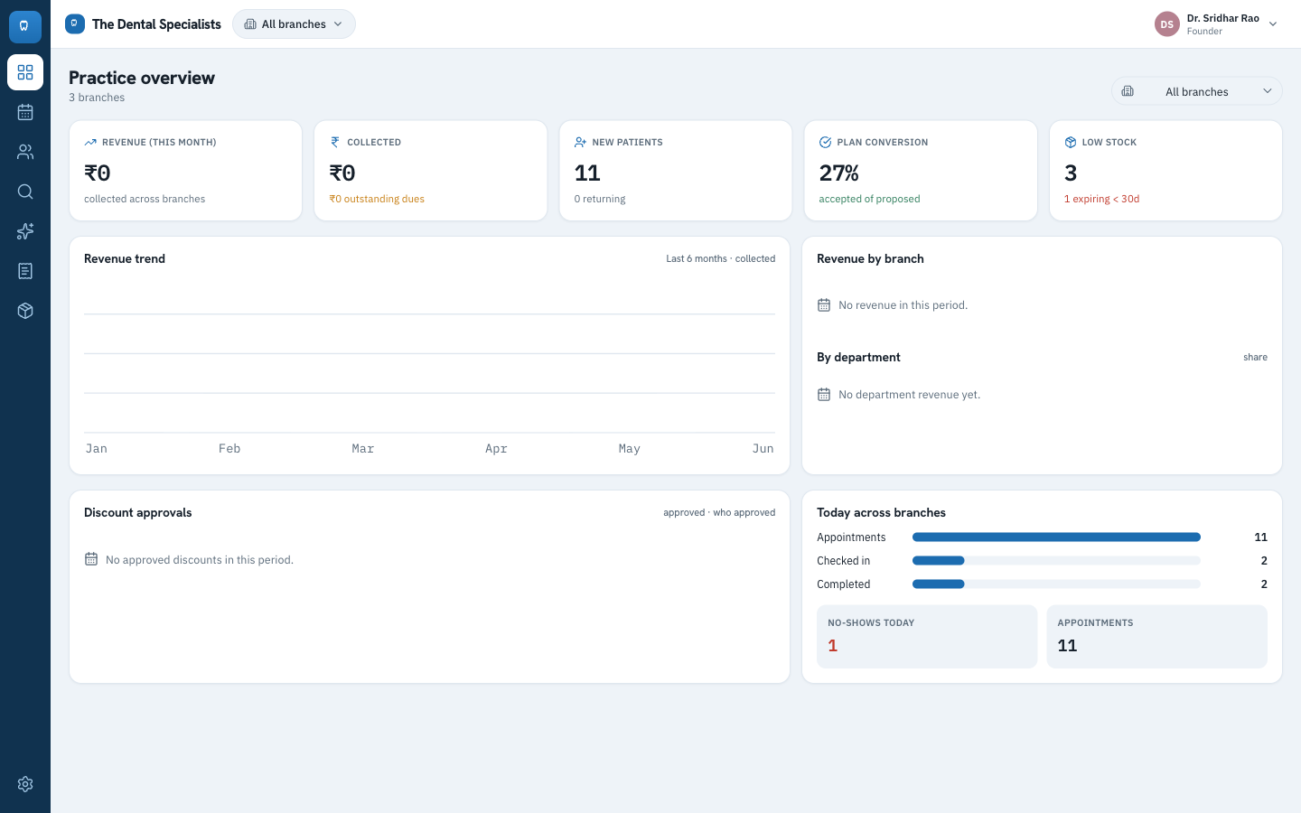Click the 27% plan conversion value

[x=839, y=173]
